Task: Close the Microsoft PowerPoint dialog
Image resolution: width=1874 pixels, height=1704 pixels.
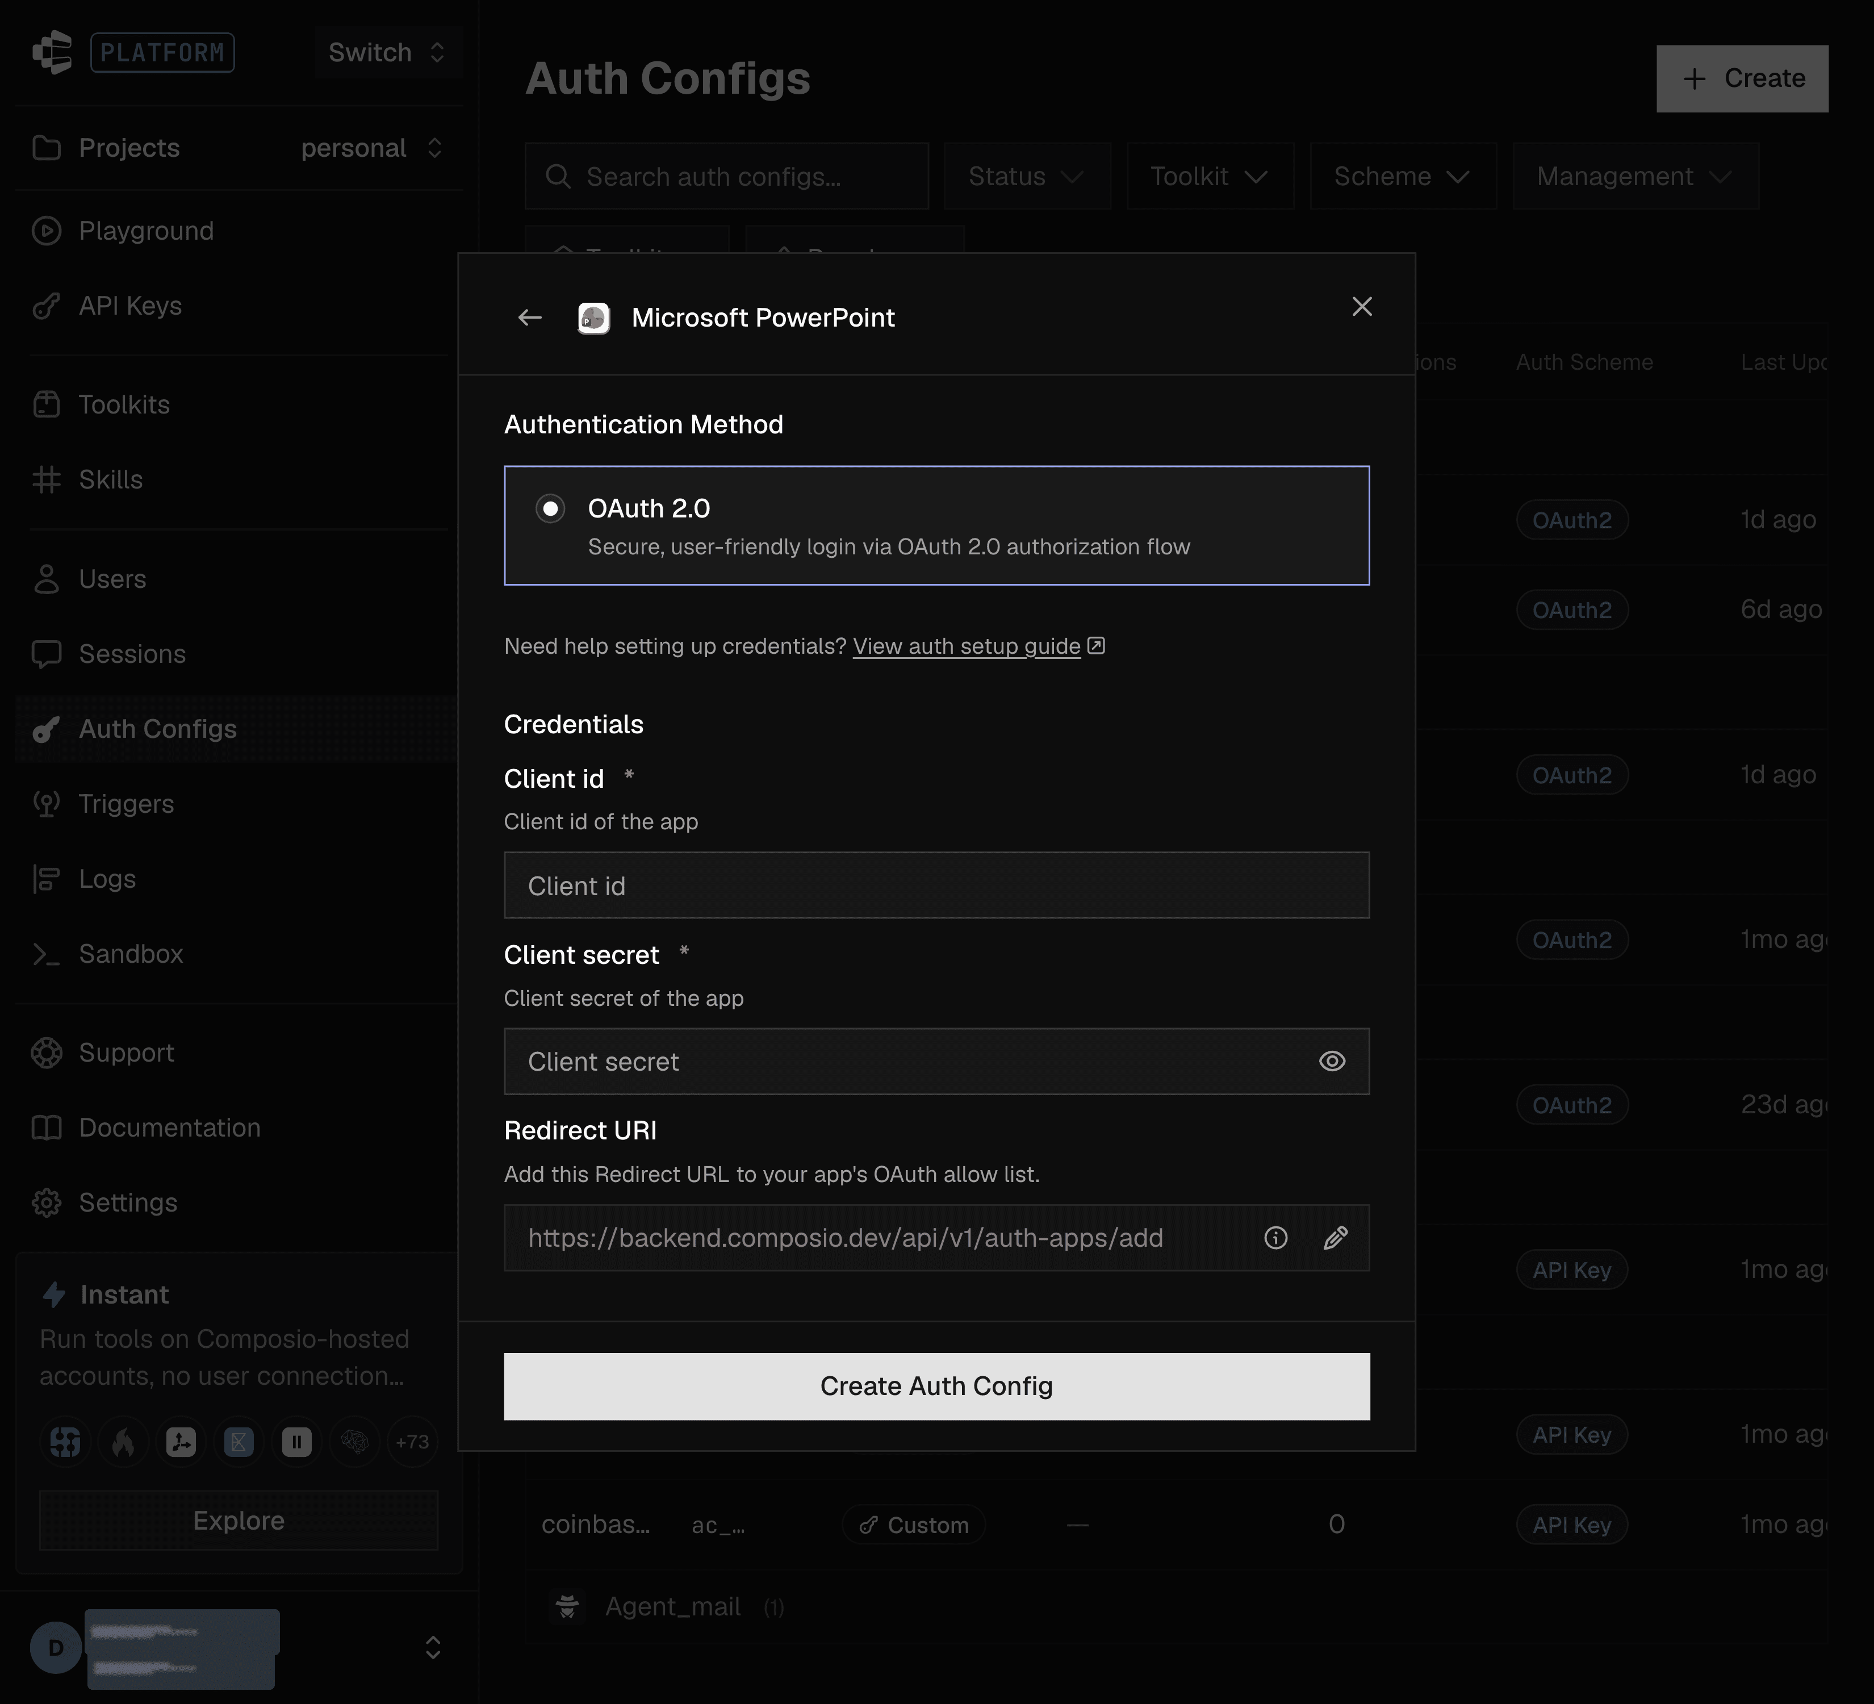Action: pos(1362,307)
